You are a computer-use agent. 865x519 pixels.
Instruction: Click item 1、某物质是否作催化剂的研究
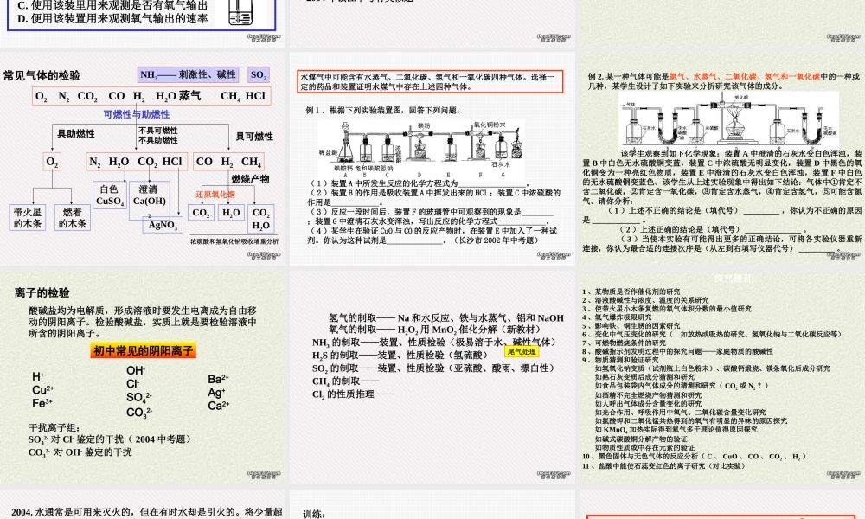pyautogui.click(x=631, y=292)
